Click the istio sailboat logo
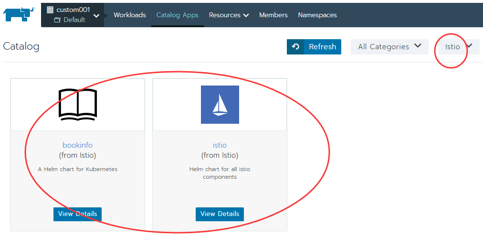Screen dimensions: 483x248 pos(220,105)
